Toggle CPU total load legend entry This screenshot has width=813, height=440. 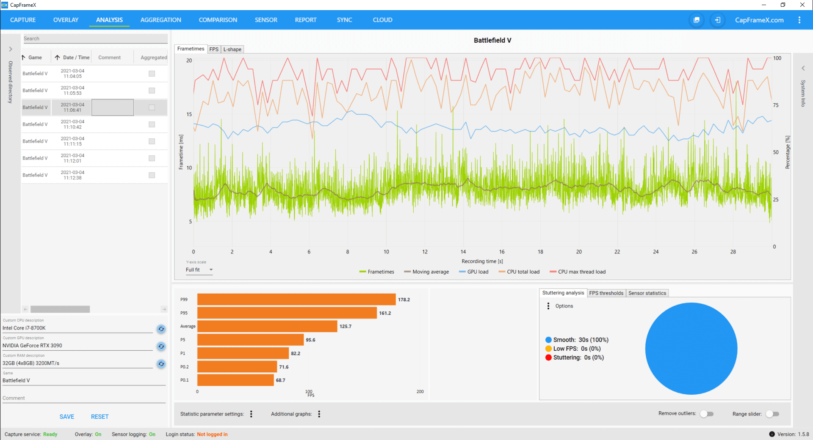[519, 272]
